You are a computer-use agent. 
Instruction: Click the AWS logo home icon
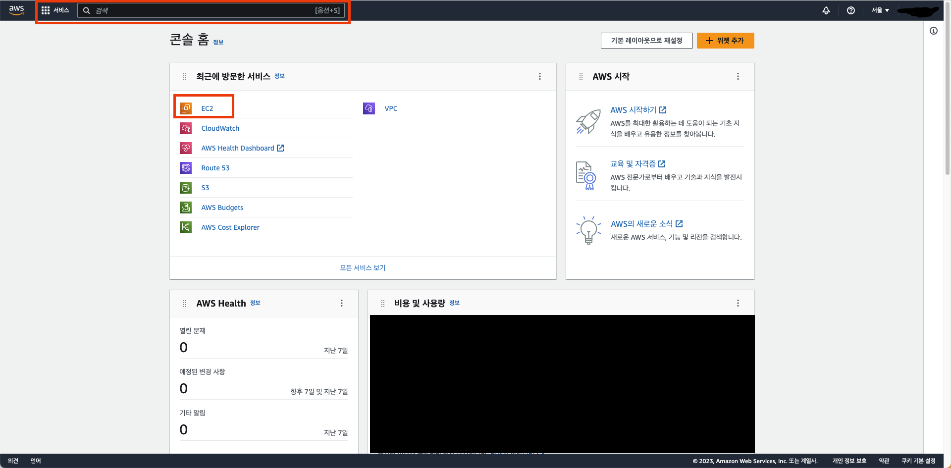coord(16,10)
